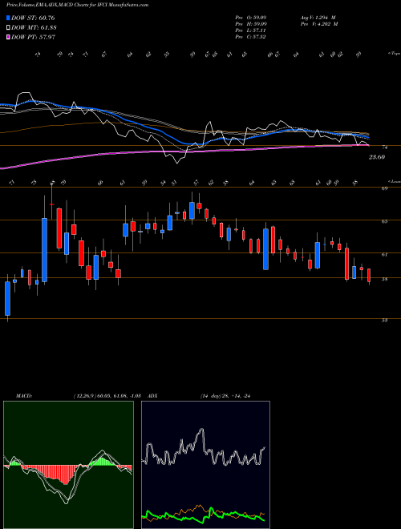Select the 'DOW PT: 57.97' legend text
Viewport: 401px width, 529px height.
34,37
